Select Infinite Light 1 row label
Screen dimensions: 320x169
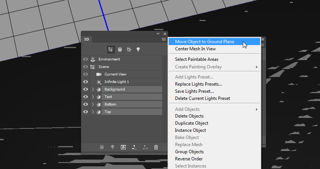click(117, 82)
